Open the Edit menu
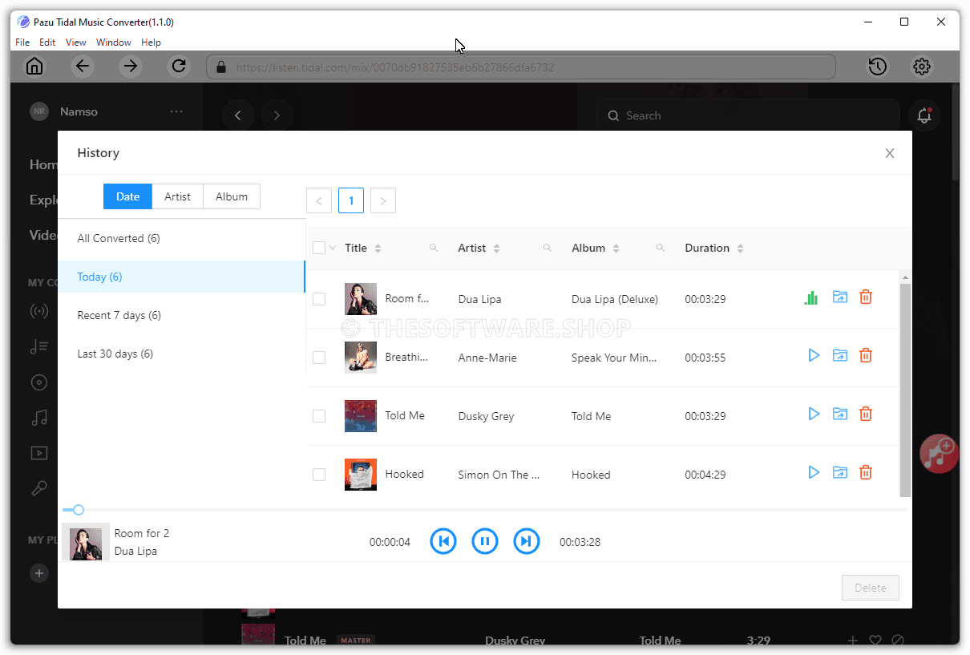 (47, 42)
